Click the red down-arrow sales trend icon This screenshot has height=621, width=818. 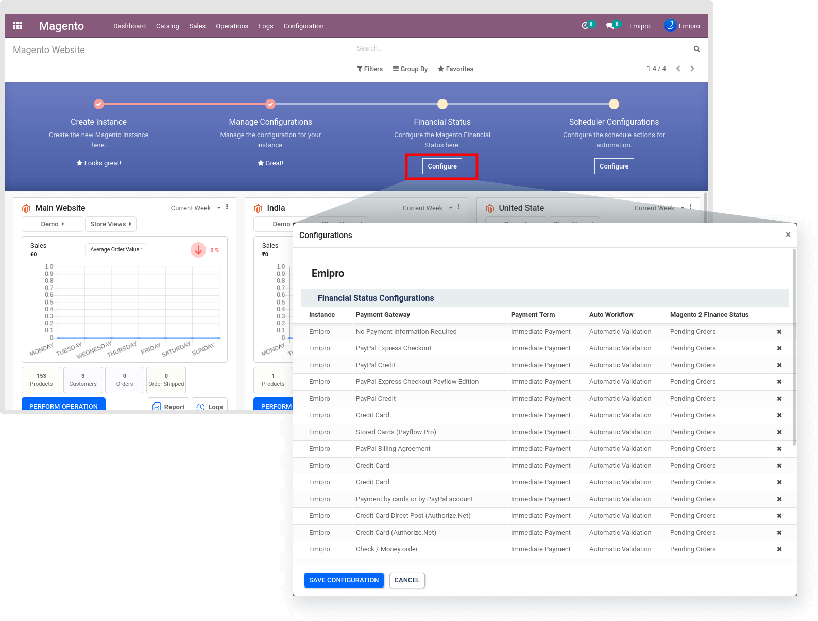[x=198, y=250]
